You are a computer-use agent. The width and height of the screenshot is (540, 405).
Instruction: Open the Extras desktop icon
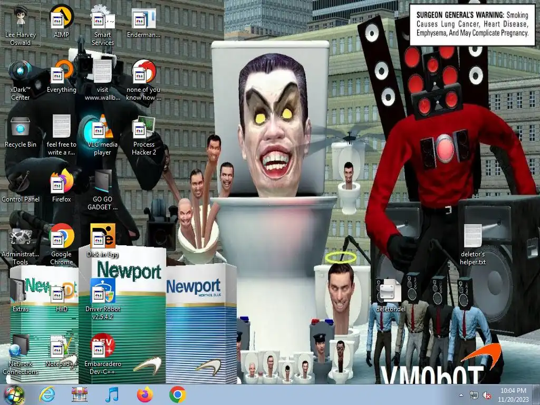21,296
